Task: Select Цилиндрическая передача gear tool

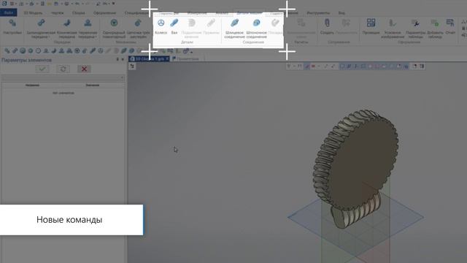Action: coord(41,28)
